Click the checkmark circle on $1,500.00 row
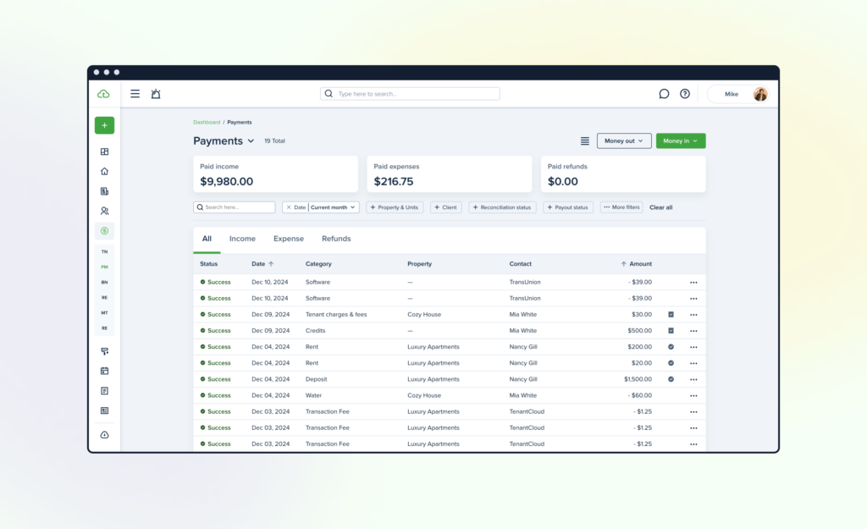The width and height of the screenshot is (867, 529). tap(671, 379)
